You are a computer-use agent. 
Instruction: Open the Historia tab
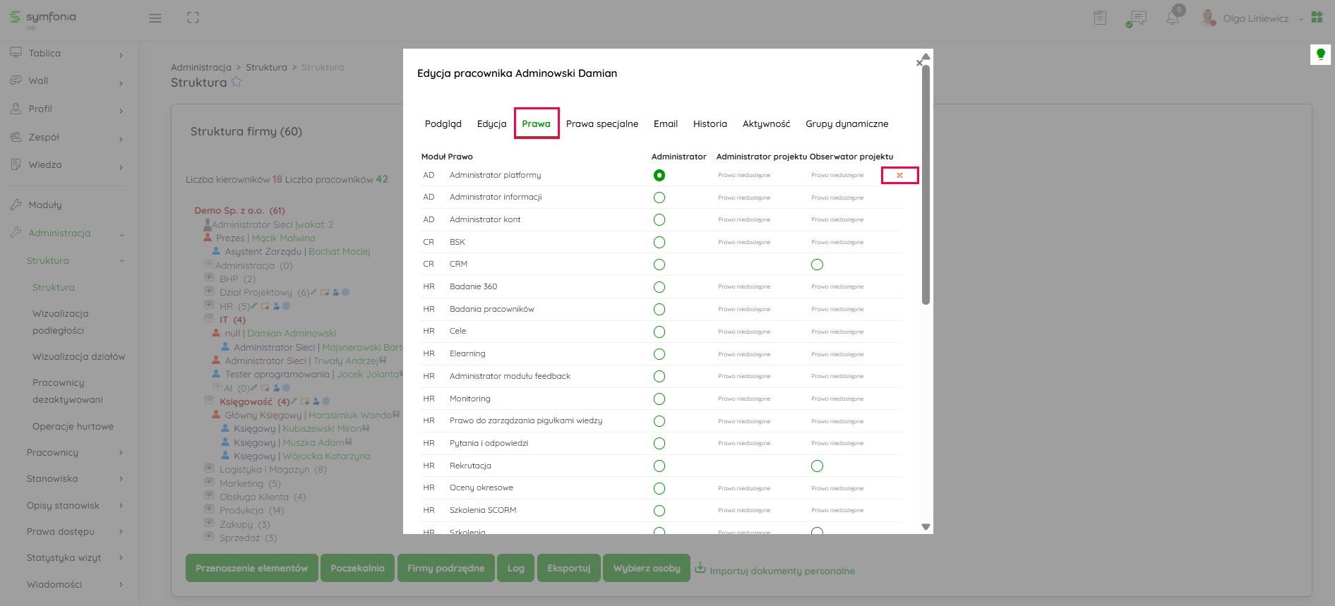coord(710,124)
